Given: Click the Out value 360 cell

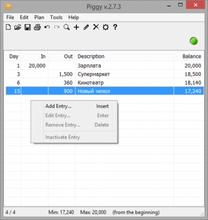Looking at the screenshot, I should tap(62, 82).
